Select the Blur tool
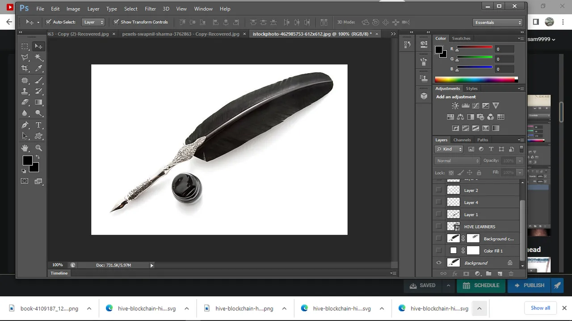Screen dimensions: 572x321 pyautogui.click(x=25, y=113)
